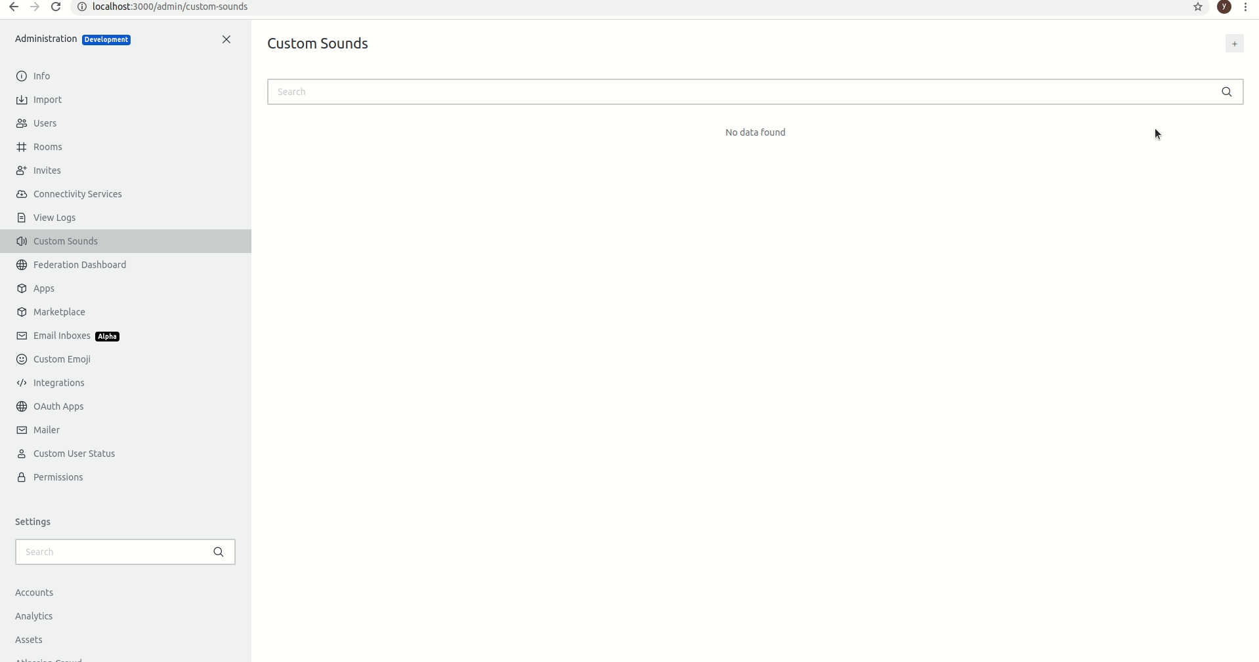The height and width of the screenshot is (662, 1259).
Task: Click the Integrations code icon
Action: (x=22, y=383)
